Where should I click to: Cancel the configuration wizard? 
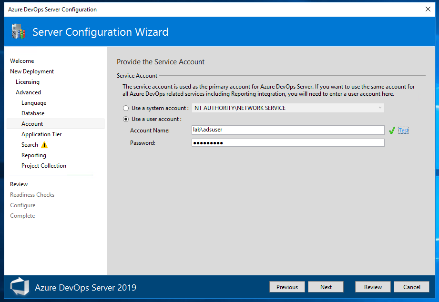[x=411, y=287]
